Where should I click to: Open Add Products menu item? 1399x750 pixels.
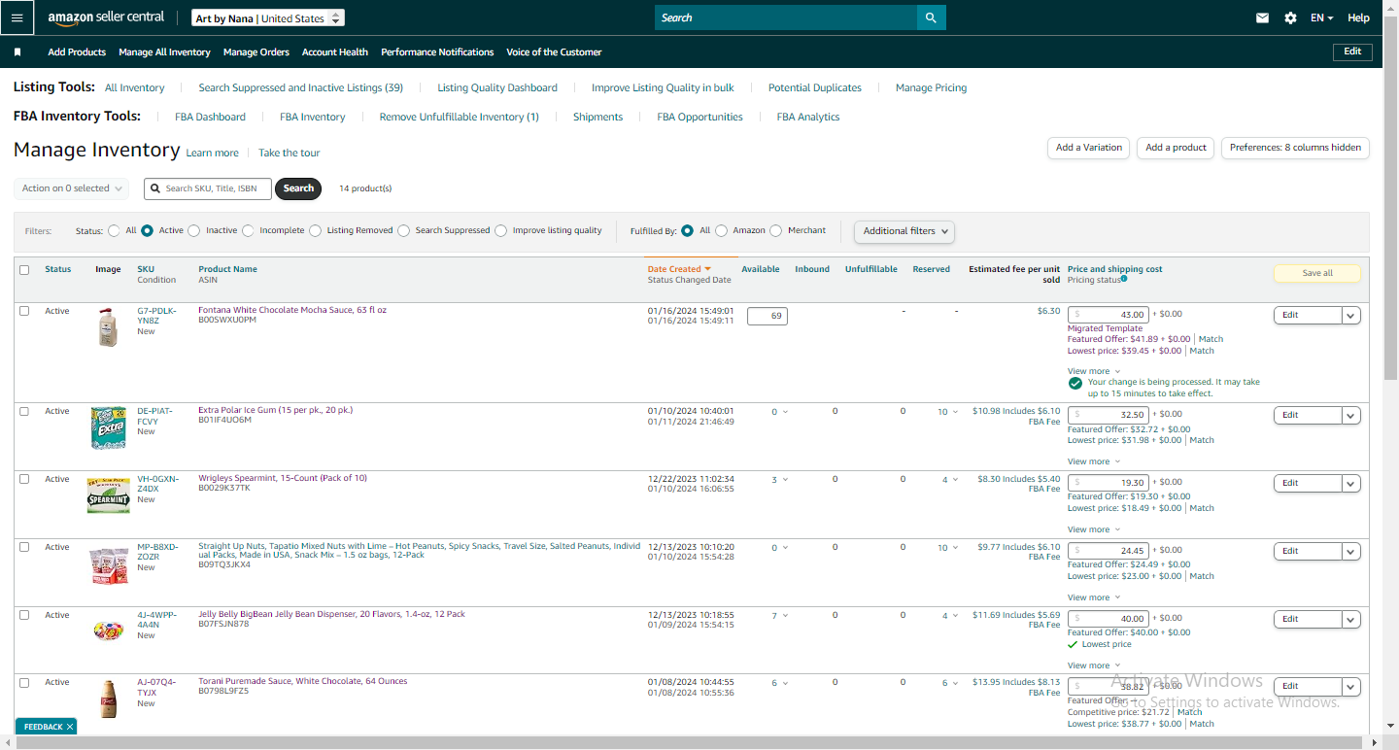[77, 52]
